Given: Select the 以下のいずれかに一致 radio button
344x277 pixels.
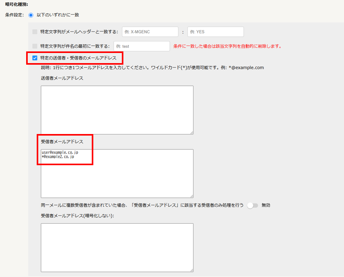Looking at the screenshot, I should pyautogui.click(x=31, y=15).
